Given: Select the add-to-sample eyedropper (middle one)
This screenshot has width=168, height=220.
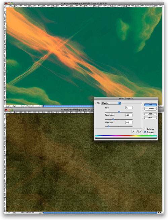Looking at the screenshot, I should [137, 132].
